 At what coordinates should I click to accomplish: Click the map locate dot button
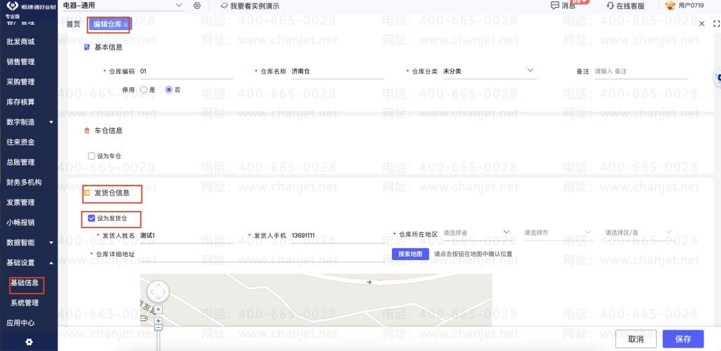tap(158, 310)
